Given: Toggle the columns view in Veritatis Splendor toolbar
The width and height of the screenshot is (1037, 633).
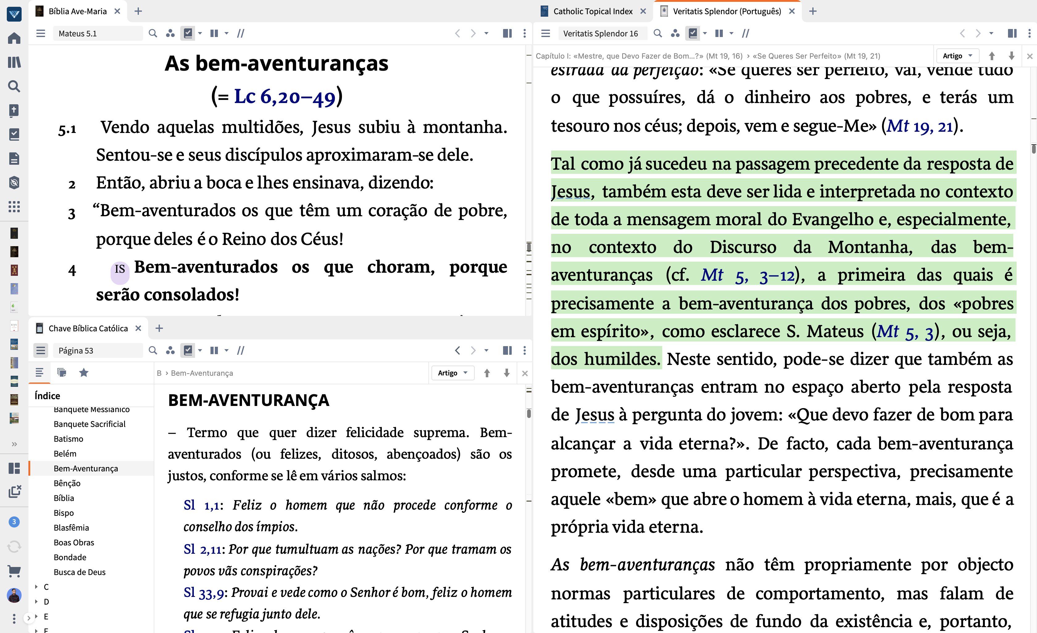Looking at the screenshot, I should tap(719, 33).
